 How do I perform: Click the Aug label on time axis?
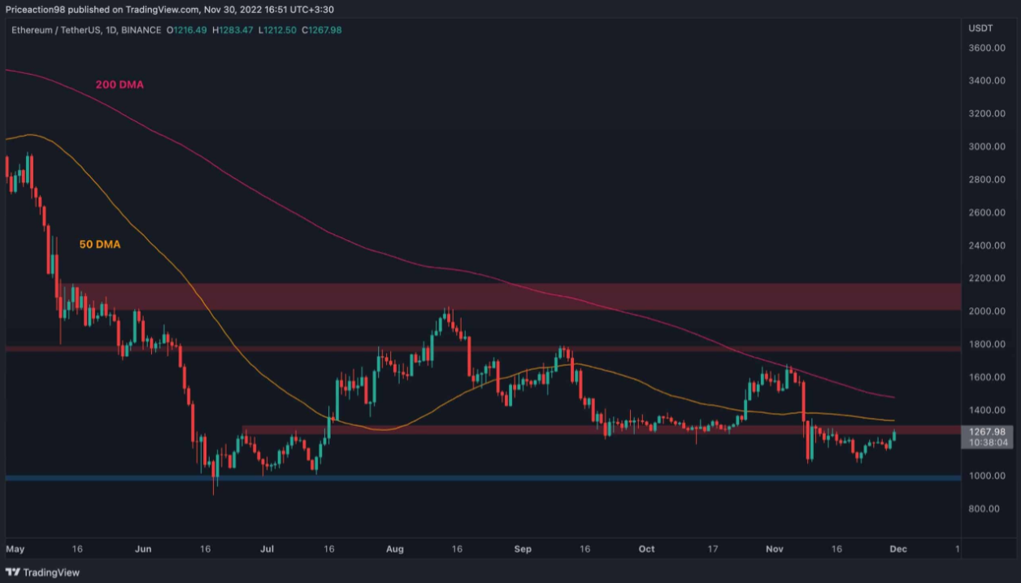pos(395,549)
